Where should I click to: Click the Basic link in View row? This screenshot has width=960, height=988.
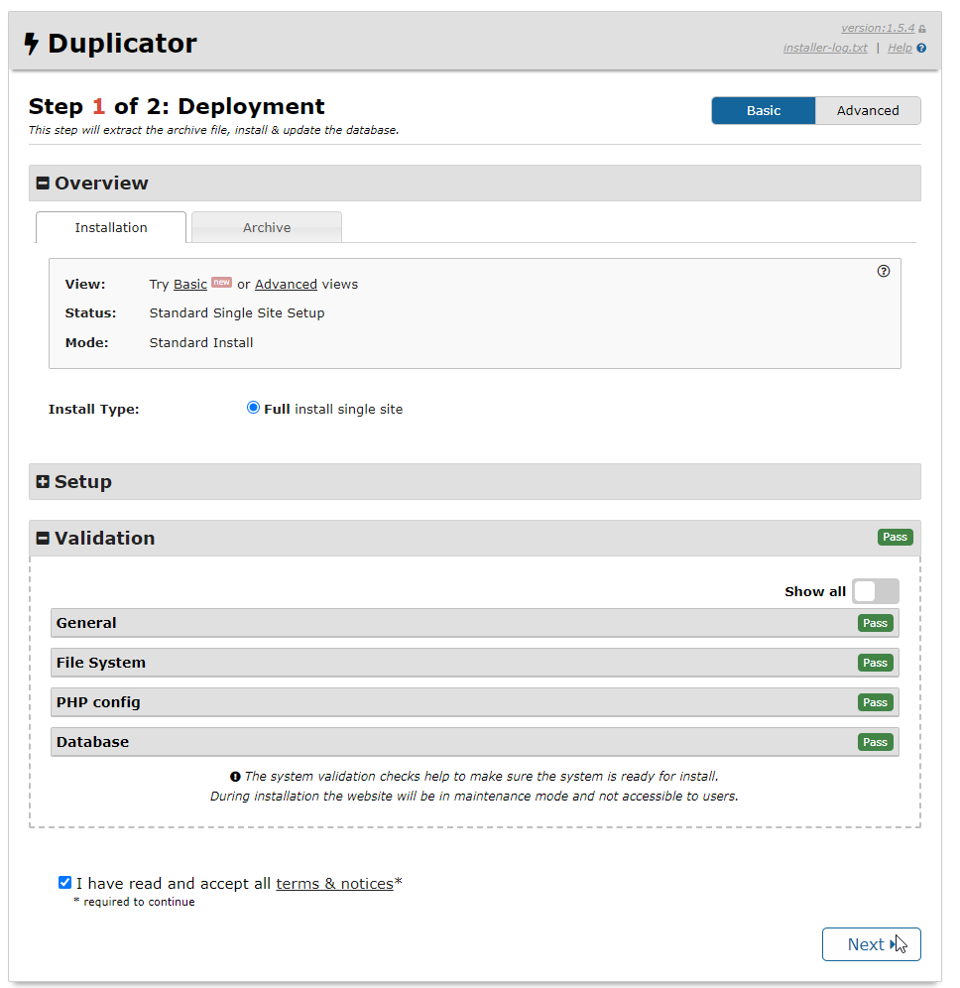(x=190, y=284)
